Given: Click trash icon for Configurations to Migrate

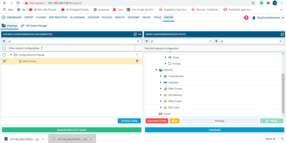Looking at the screenshot, I should click(x=137, y=55).
